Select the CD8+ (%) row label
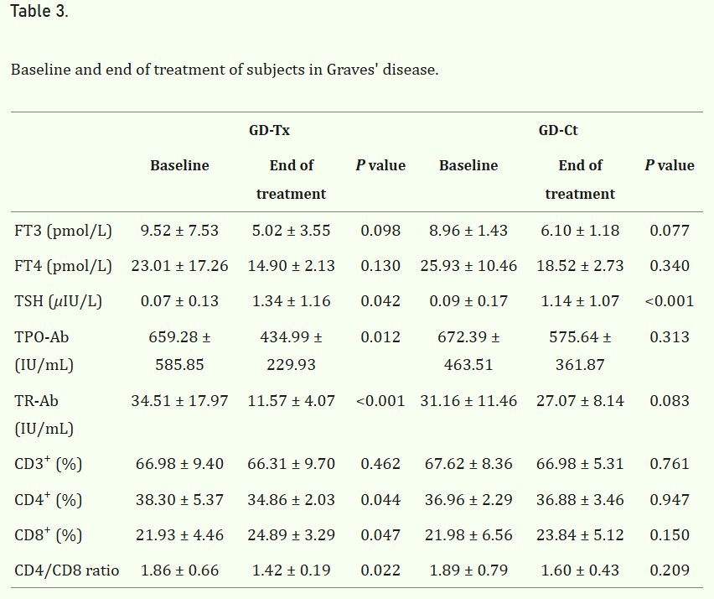Viewport: 714px width, 599px height. 49,534
